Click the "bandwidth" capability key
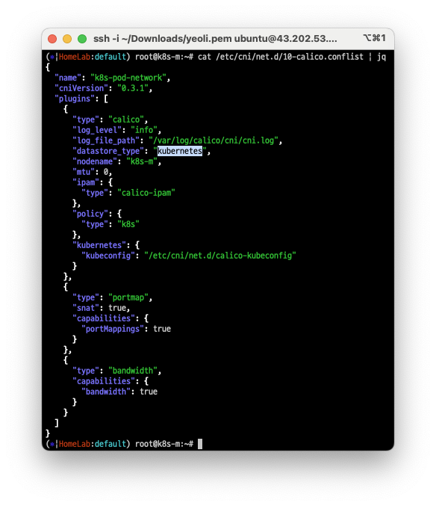 tap(106, 392)
